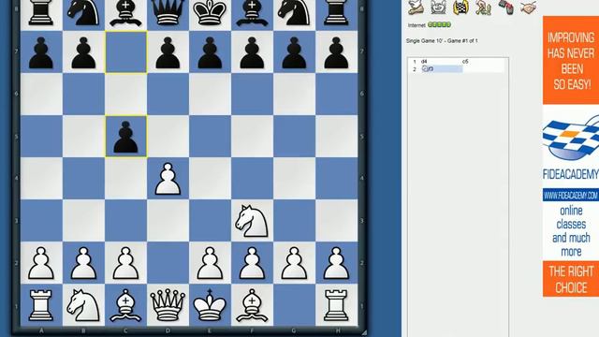The image size is (599, 337).
Task: Select the white bishop on f1
Action: point(252,306)
